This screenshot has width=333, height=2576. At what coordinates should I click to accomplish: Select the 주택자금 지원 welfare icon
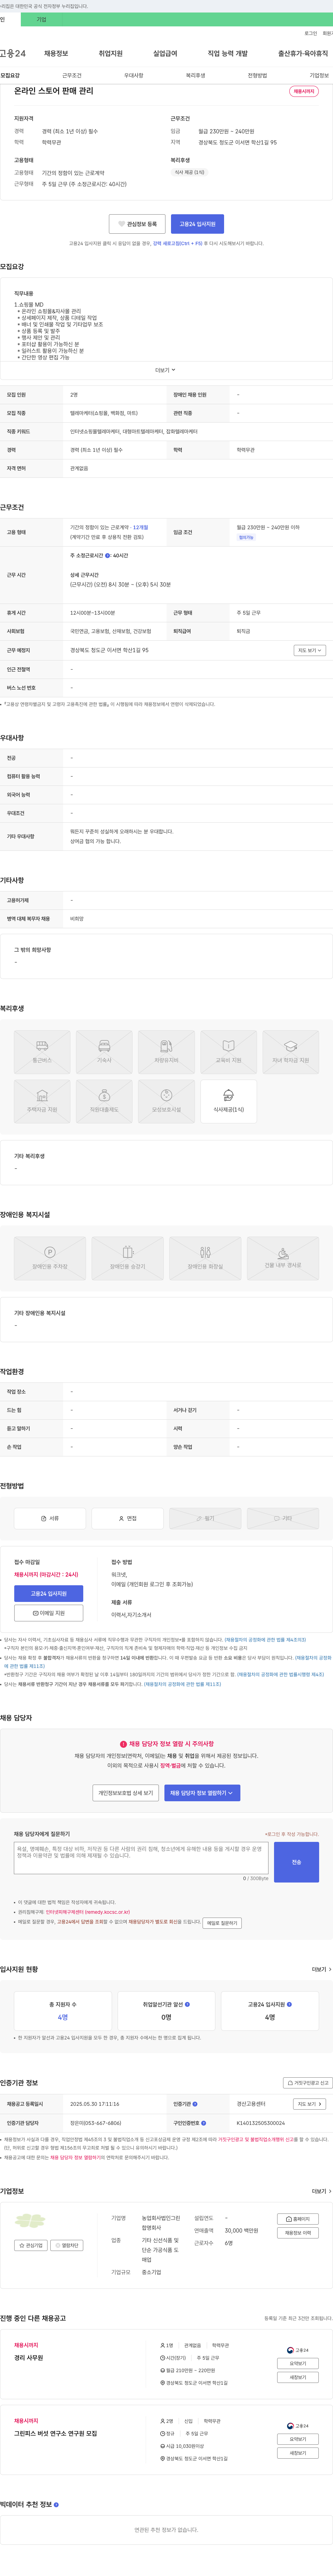42,1101
